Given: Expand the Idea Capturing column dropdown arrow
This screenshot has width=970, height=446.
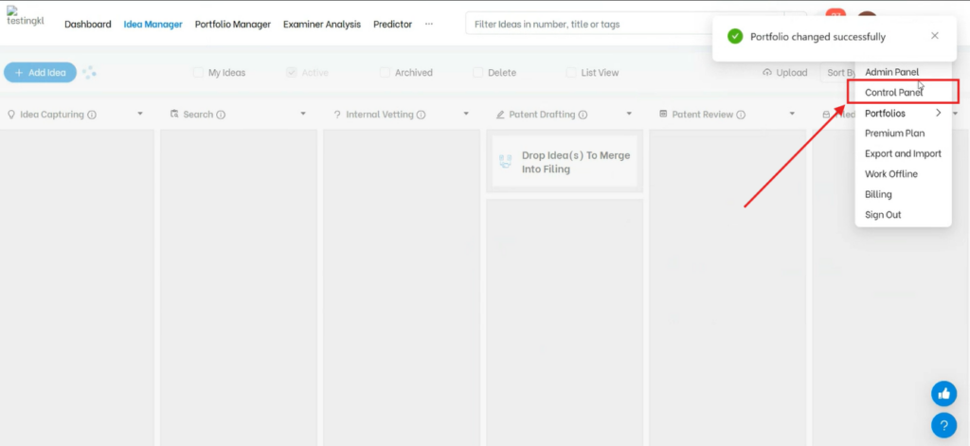Looking at the screenshot, I should tap(140, 115).
